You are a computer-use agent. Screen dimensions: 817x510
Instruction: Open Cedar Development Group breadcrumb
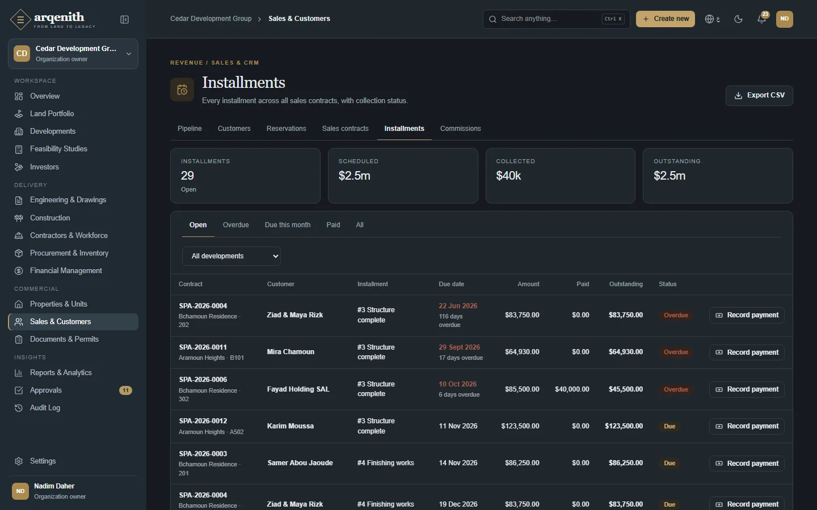coord(211,19)
